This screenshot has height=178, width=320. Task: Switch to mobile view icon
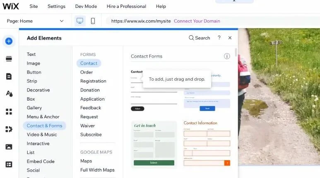coord(93,21)
